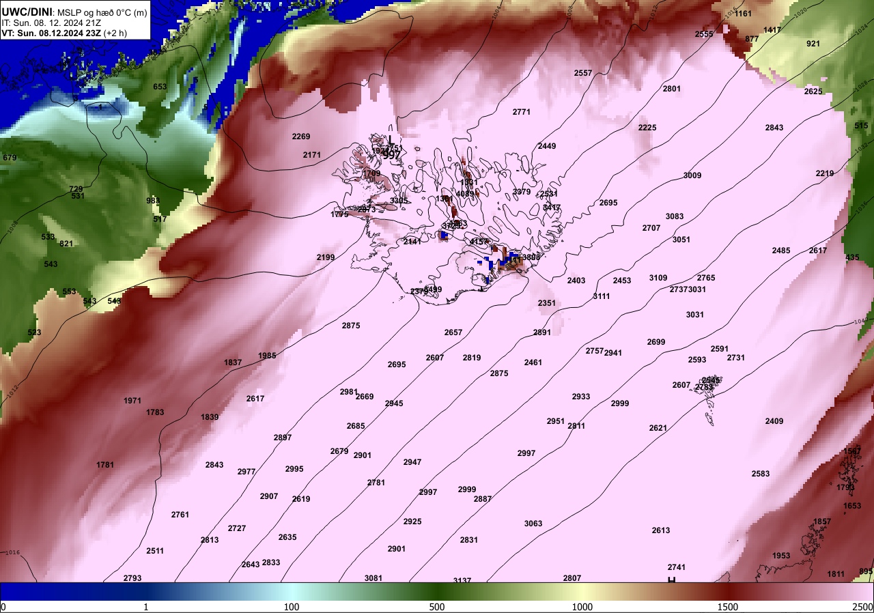Click the legend label 1500
The width and height of the screenshot is (874, 613).
click(728, 607)
